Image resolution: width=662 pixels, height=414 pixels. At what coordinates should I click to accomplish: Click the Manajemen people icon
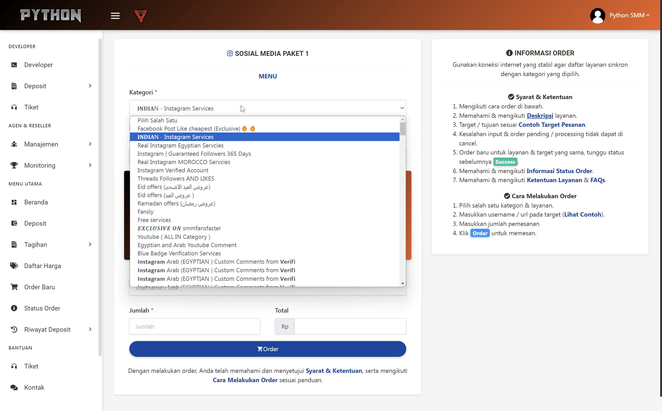click(x=14, y=144)
